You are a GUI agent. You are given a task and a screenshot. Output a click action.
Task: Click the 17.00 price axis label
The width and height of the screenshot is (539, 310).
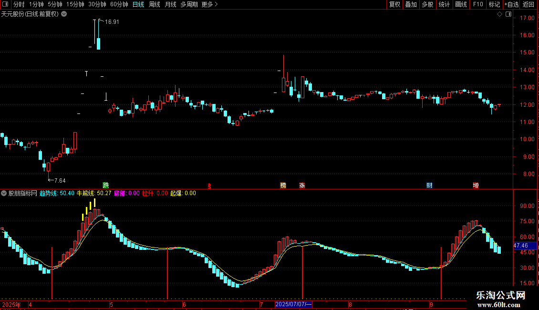pyautogui.click(x=527, y=18)
